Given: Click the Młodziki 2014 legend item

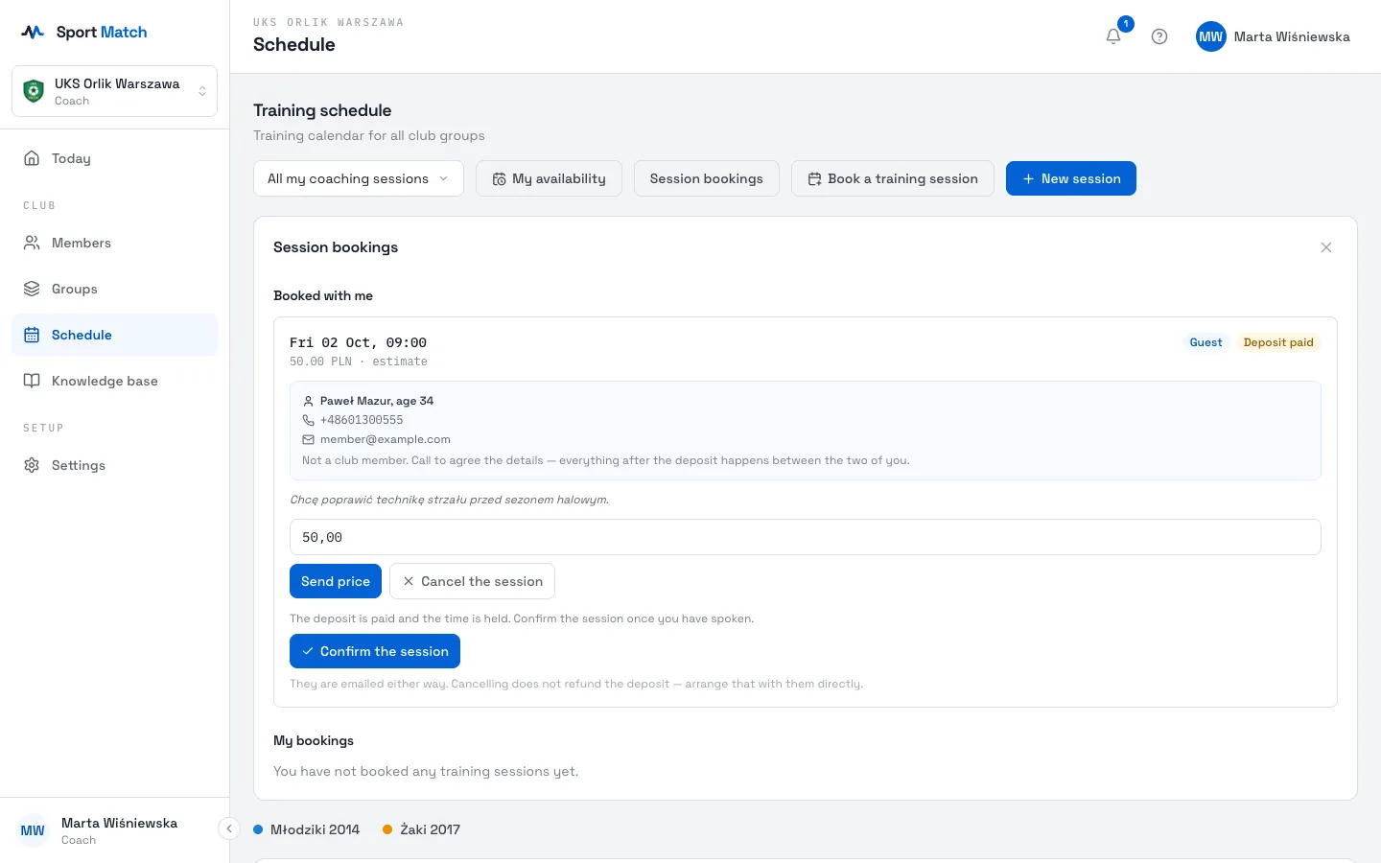Looking at the screenshot, I should pyautogui.click(x=307, y=829).
